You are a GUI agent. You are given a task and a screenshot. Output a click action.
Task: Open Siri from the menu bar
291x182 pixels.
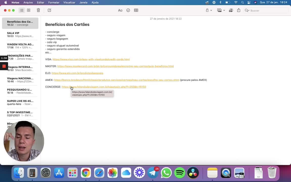[x=255, y=3]
